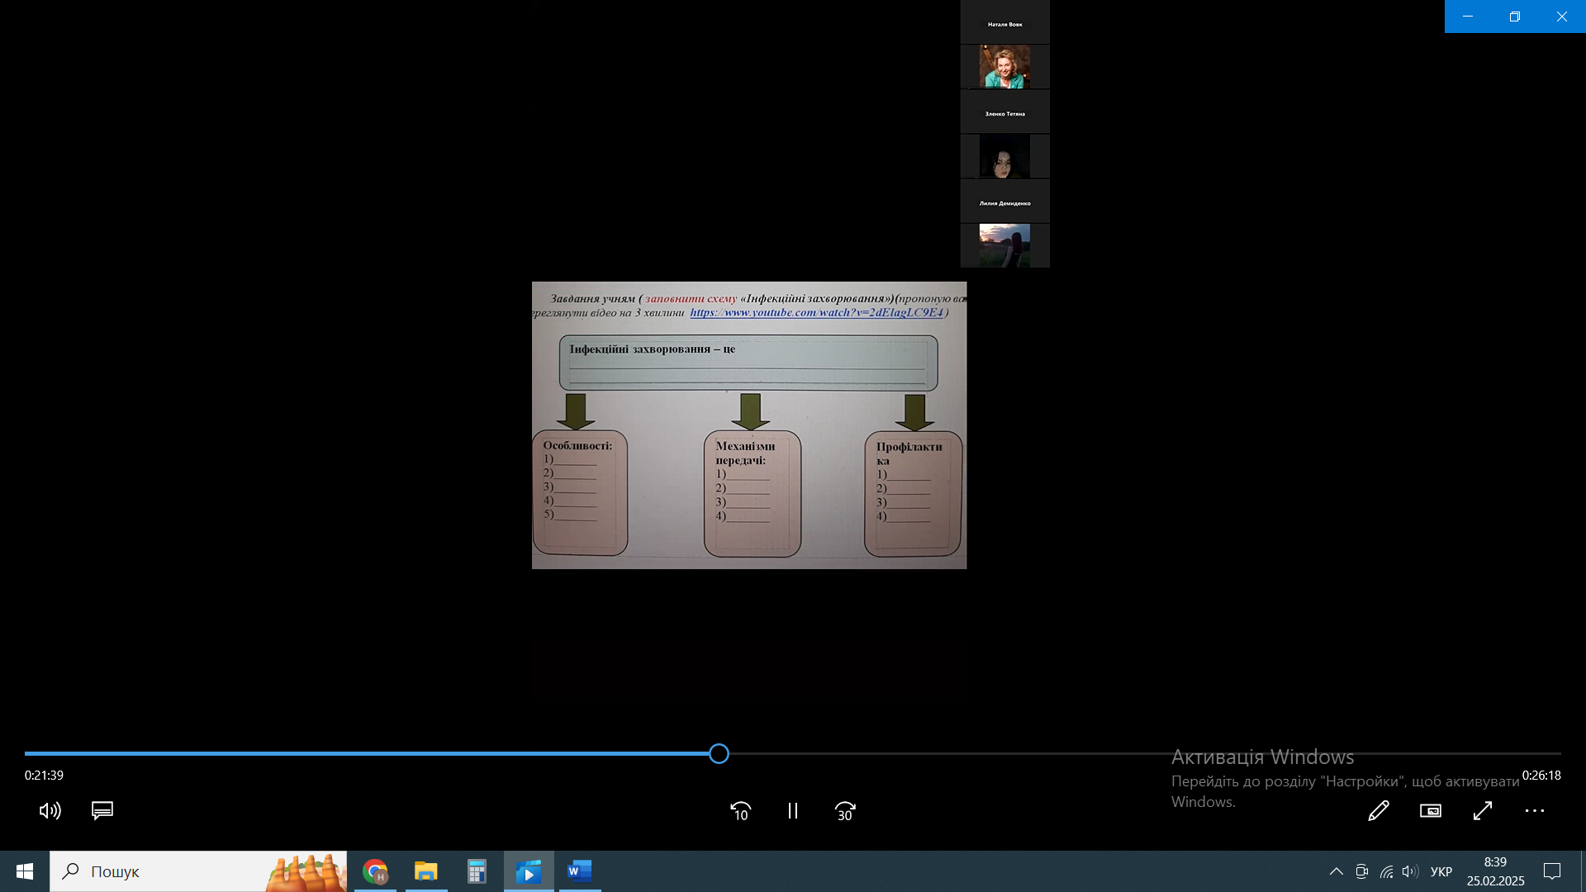1586x892 pixels.
Task: Expand hidden system tray icons
Action: click(1336, 871)
